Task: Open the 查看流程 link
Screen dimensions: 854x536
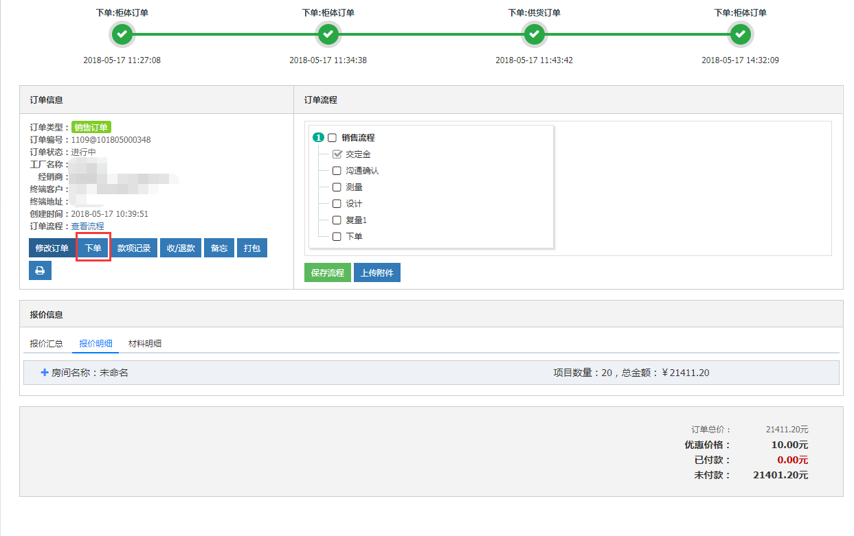Action: tap(88, 226)
